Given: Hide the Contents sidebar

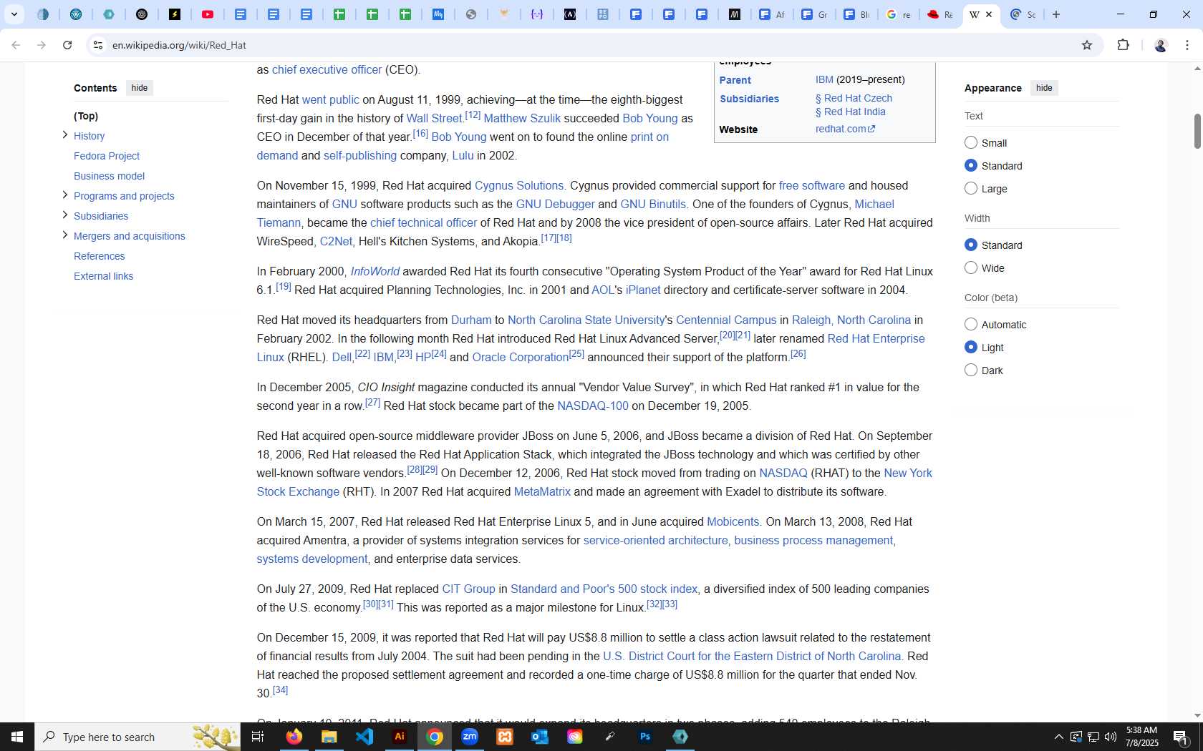Looking at the screenshot, I should click(x=140, y=88).
